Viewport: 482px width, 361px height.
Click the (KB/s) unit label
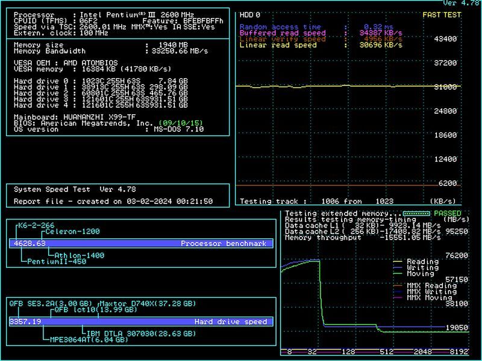pos(443,202)
